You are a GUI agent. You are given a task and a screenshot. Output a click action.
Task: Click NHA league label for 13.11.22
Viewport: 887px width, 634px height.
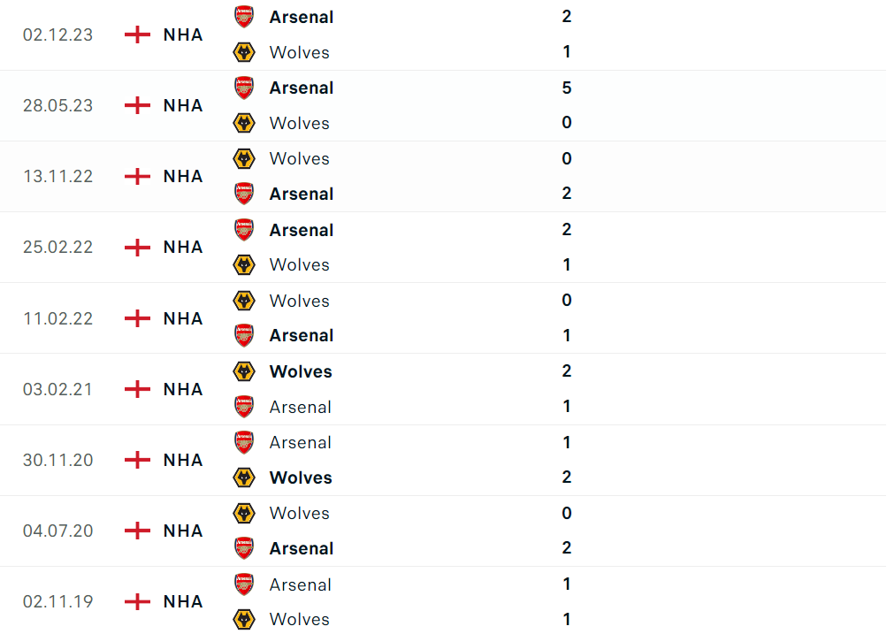coord(183,176)
